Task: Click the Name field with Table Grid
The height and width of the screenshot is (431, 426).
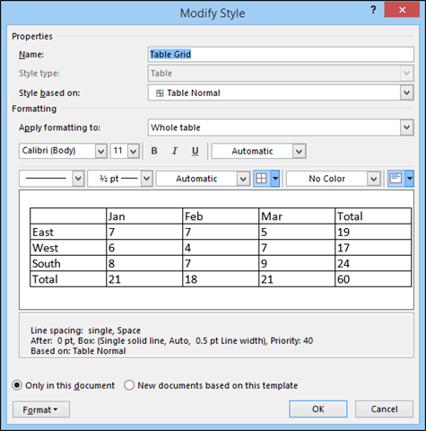Action: (x=281, y=54)
